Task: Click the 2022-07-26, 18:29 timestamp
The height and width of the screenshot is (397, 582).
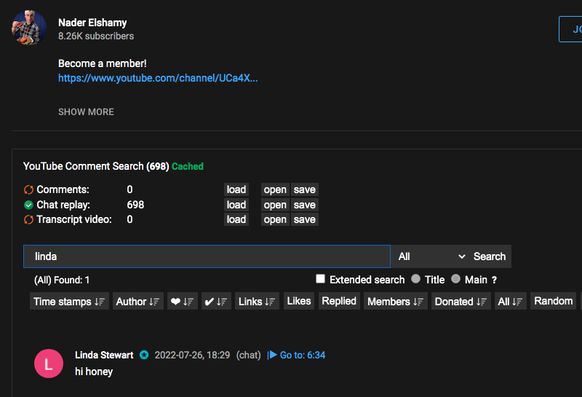Action: [192, 355]
